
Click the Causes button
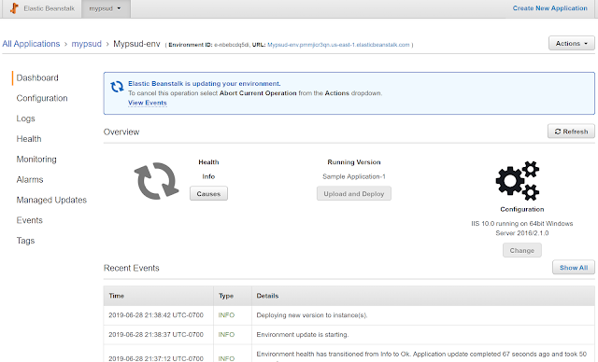click(208, 193)
